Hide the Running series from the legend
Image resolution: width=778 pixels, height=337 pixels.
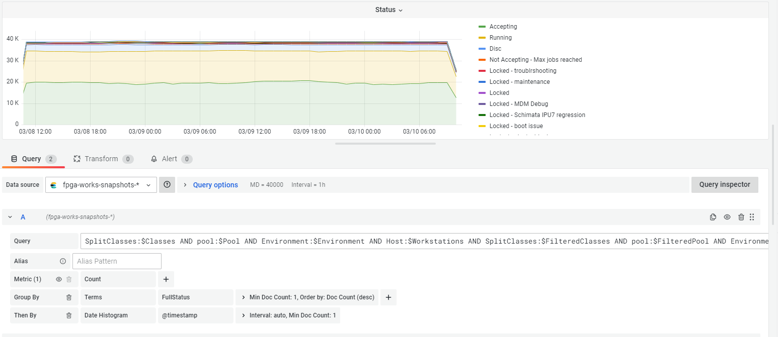pos(501,37)
